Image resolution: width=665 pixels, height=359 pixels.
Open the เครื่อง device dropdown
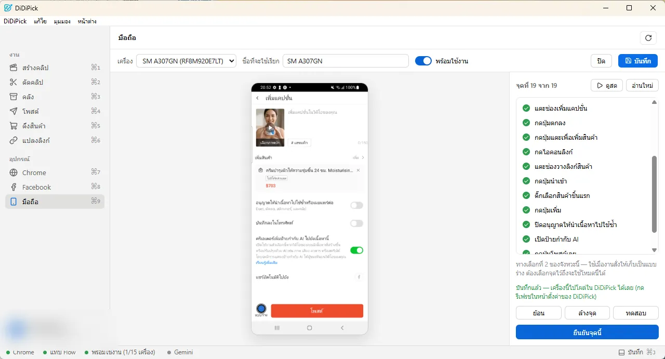point(187,61)
